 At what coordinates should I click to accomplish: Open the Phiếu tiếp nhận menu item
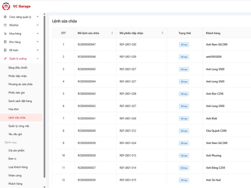pos(18,76)
